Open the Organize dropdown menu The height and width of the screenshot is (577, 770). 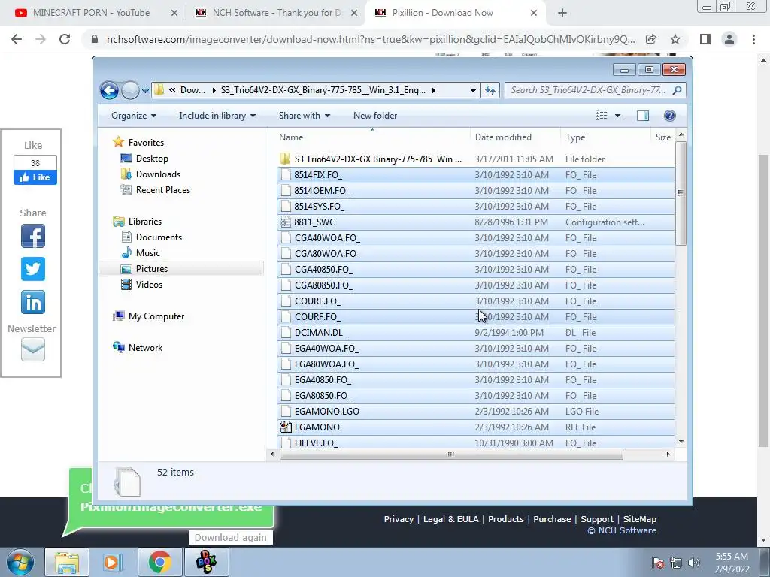[x=134, y=115]
